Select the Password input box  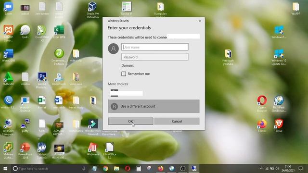tap(155, 57)
